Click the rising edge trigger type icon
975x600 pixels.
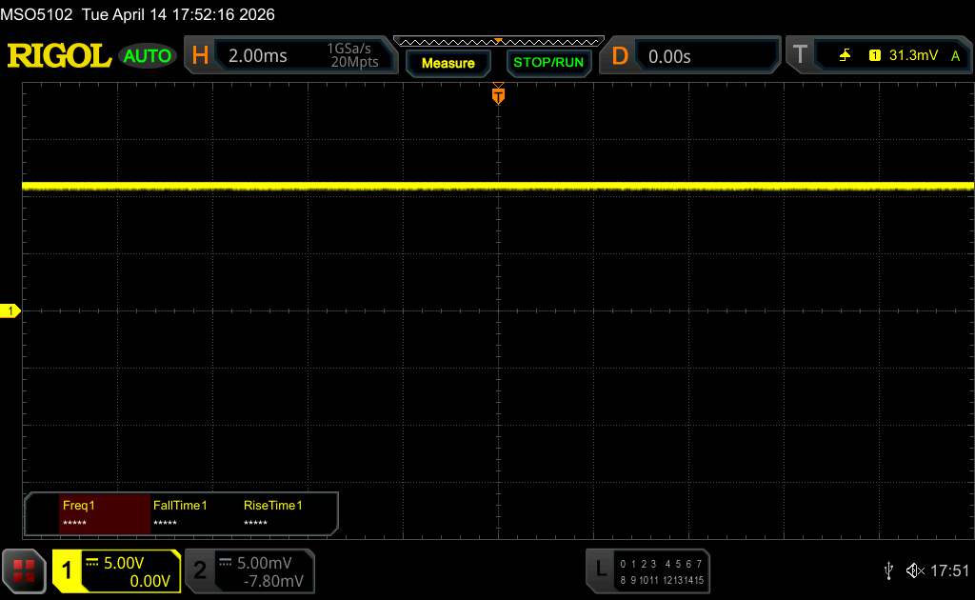click(x=845, y=56)
